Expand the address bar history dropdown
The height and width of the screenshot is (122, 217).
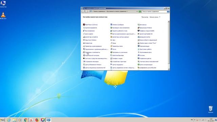pyautogui.click(x=137, y=12)
